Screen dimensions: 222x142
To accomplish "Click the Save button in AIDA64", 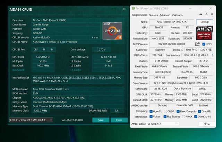I will point(101,120).
